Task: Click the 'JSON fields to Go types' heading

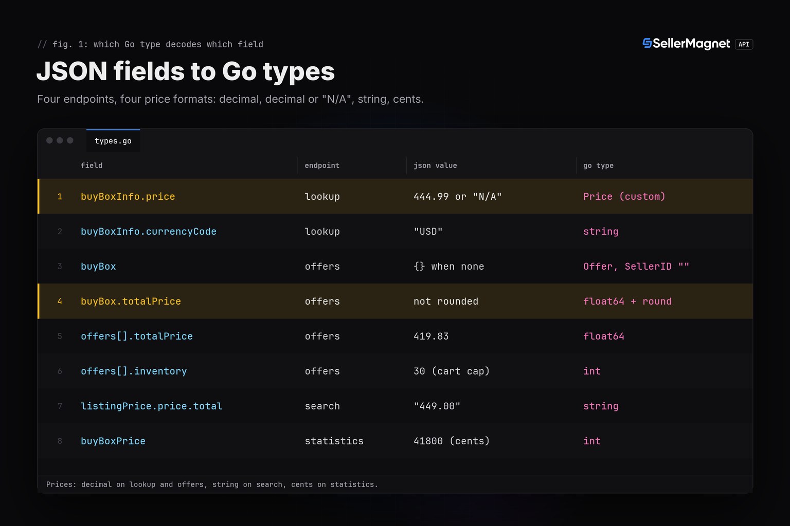Action: 186,71
